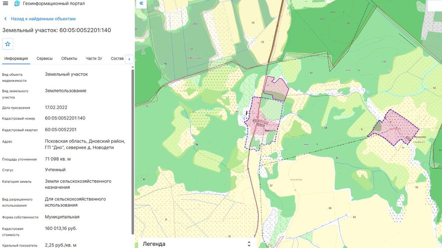
Task: Click the area value 71 098 кв. м
Action: tap(58, 159)
